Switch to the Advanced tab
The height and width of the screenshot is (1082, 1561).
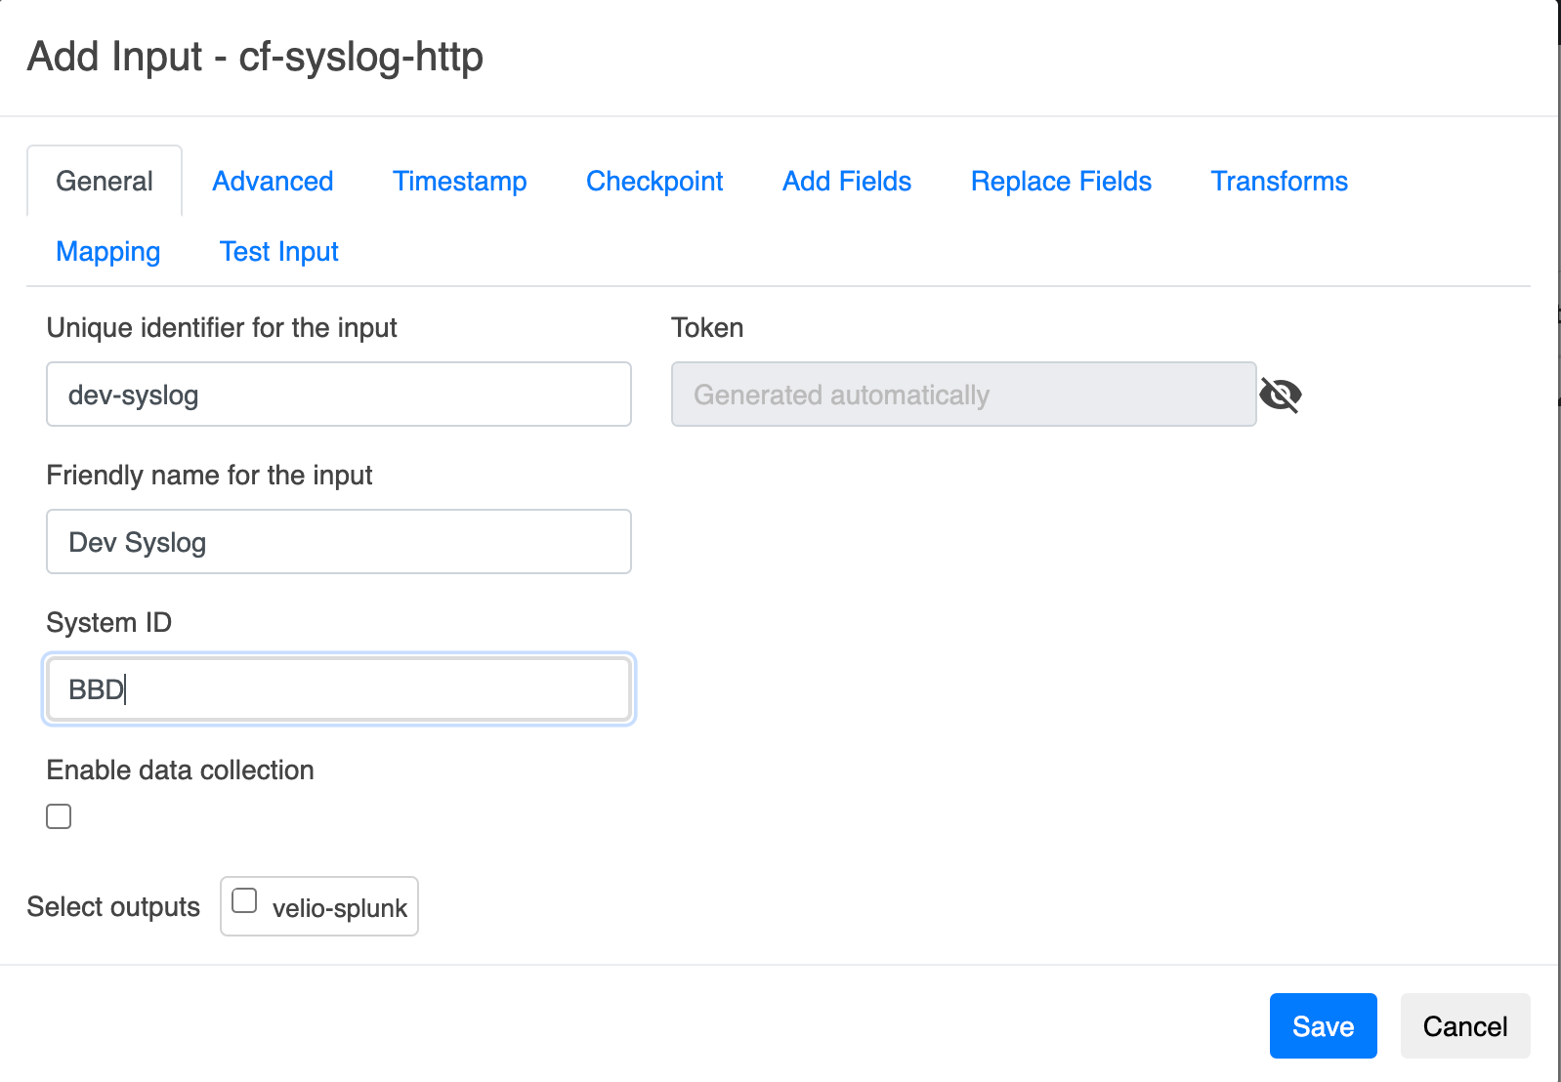[273, 182]
